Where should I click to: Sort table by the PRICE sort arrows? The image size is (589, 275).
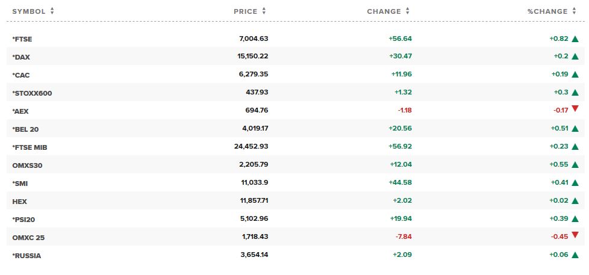(264, 11)
